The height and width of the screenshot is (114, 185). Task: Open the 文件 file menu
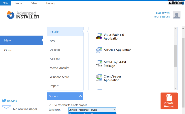click(x=5, y=3)
